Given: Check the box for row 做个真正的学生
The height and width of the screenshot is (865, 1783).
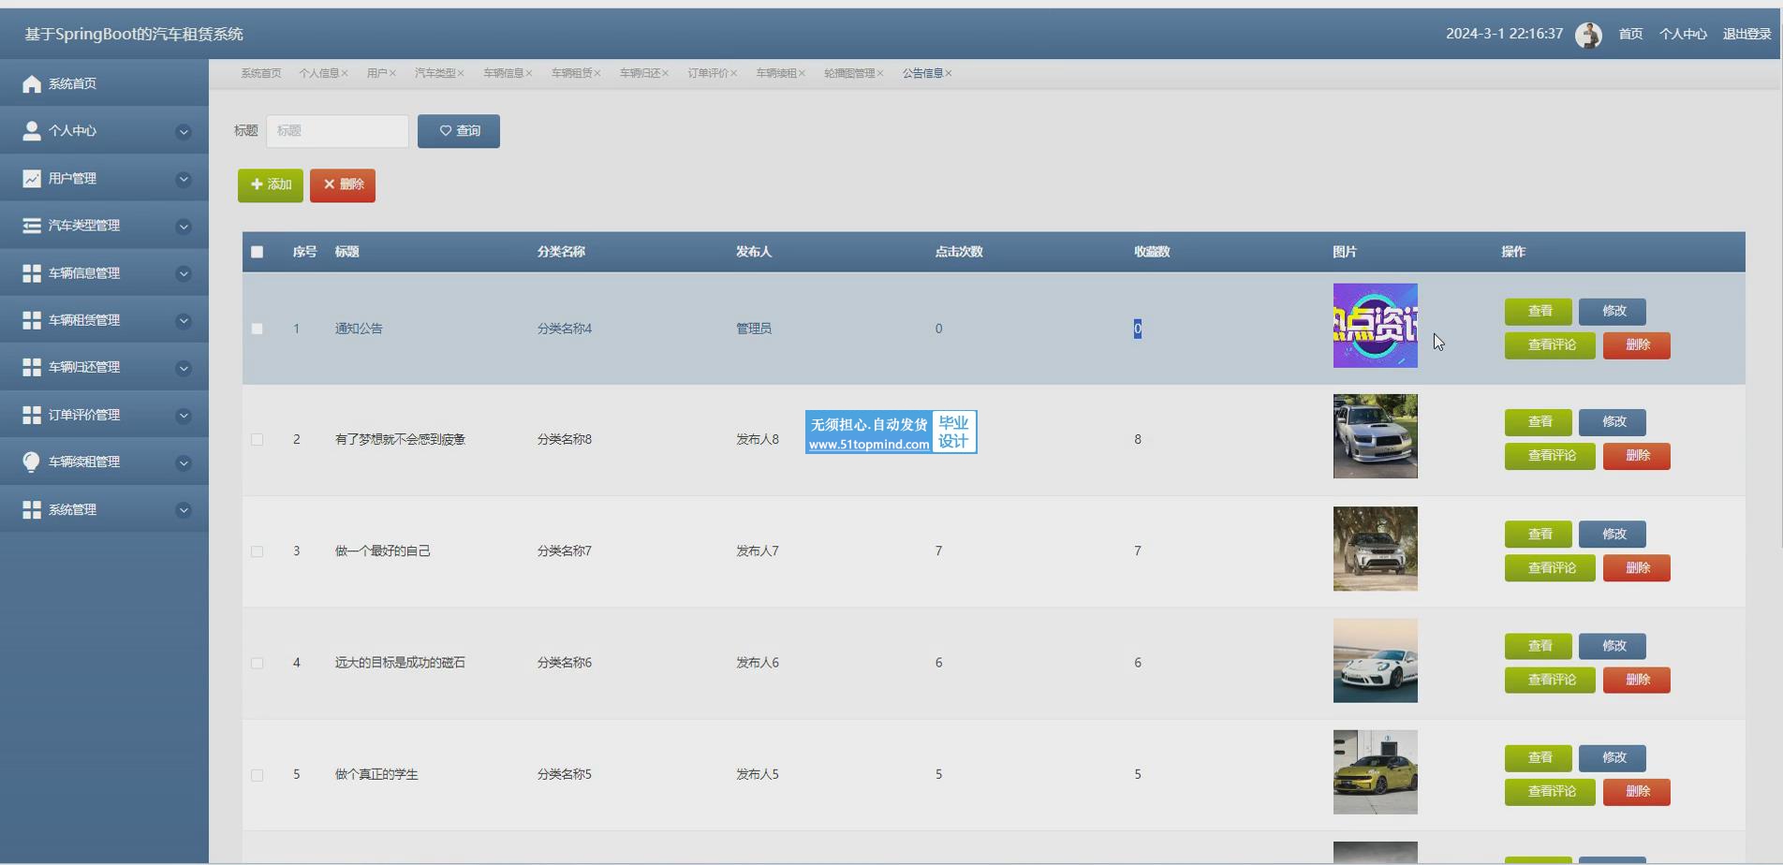Looking at the screenshot, I should coord(258,775).
